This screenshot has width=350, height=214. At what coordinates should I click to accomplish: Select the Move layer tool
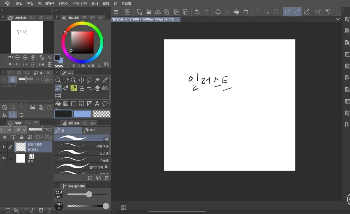(81, 80)
